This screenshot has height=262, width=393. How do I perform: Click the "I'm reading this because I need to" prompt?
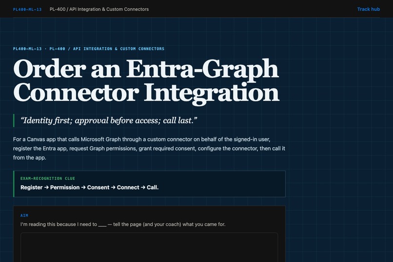[x=123, y=224]
